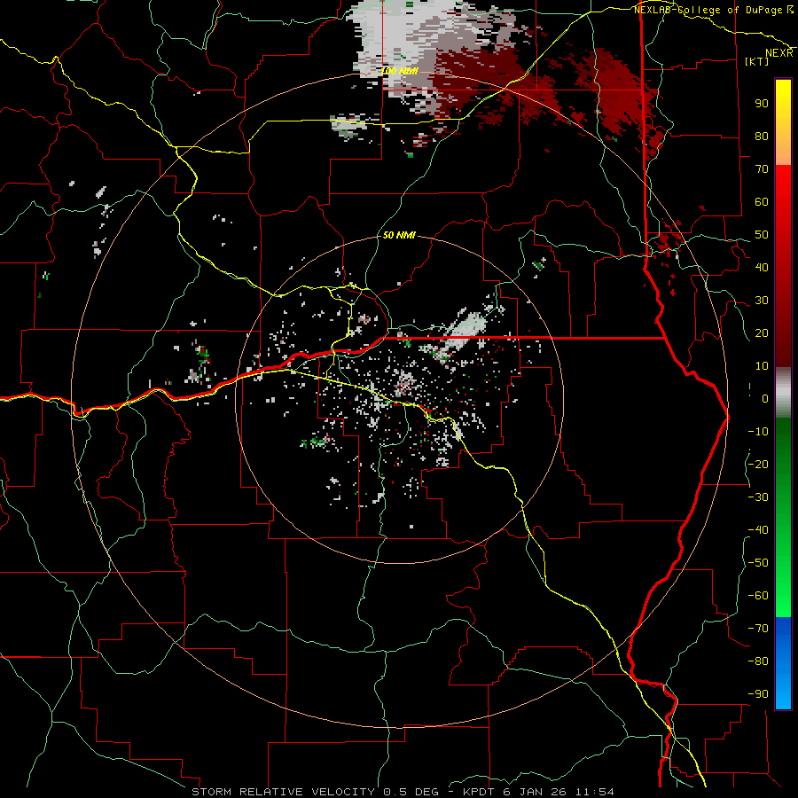The width and height of the screenshot is (798, 798).
Task: Click the positive 90 kt scale label
Action: 762,104
